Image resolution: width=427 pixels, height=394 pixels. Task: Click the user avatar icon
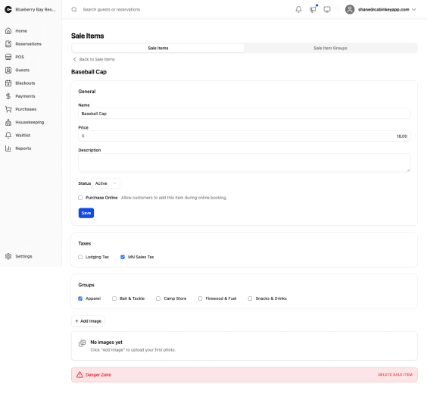pyautogui.click(x=350, y=10)
